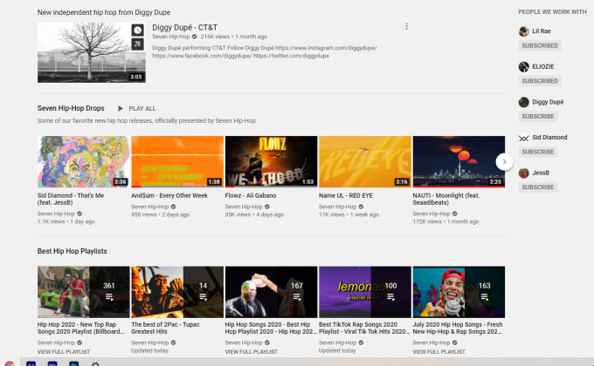Click Seven Hip-Hop channel under CT&T title
Image resolution: width=594 pixels, height=366 pixels.
[171, 37]
